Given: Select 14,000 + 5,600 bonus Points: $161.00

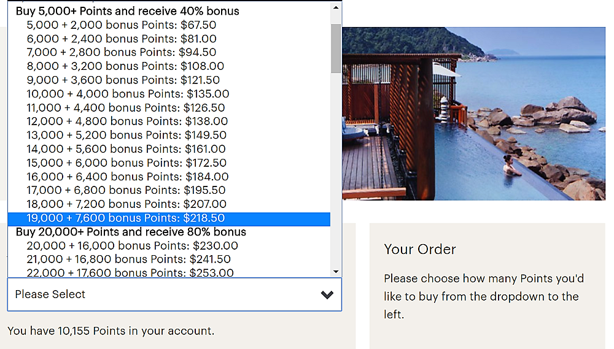Looking at the screenshot, I should [169, 149].
